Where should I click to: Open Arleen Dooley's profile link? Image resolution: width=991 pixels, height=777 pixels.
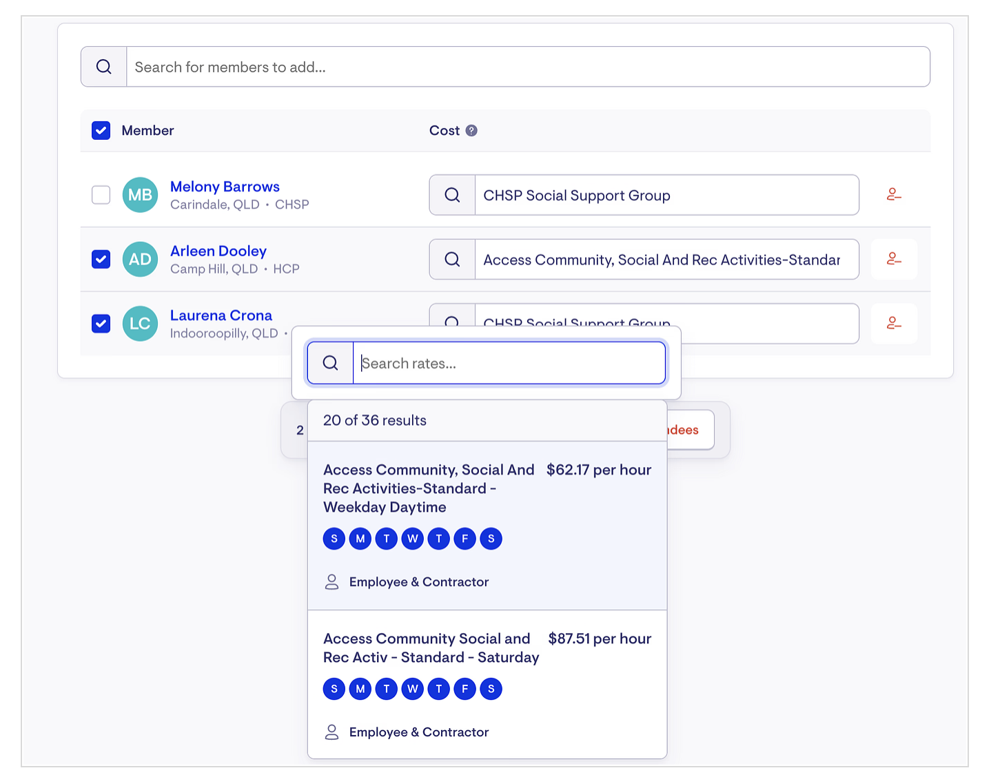click(x=218, y=251)
